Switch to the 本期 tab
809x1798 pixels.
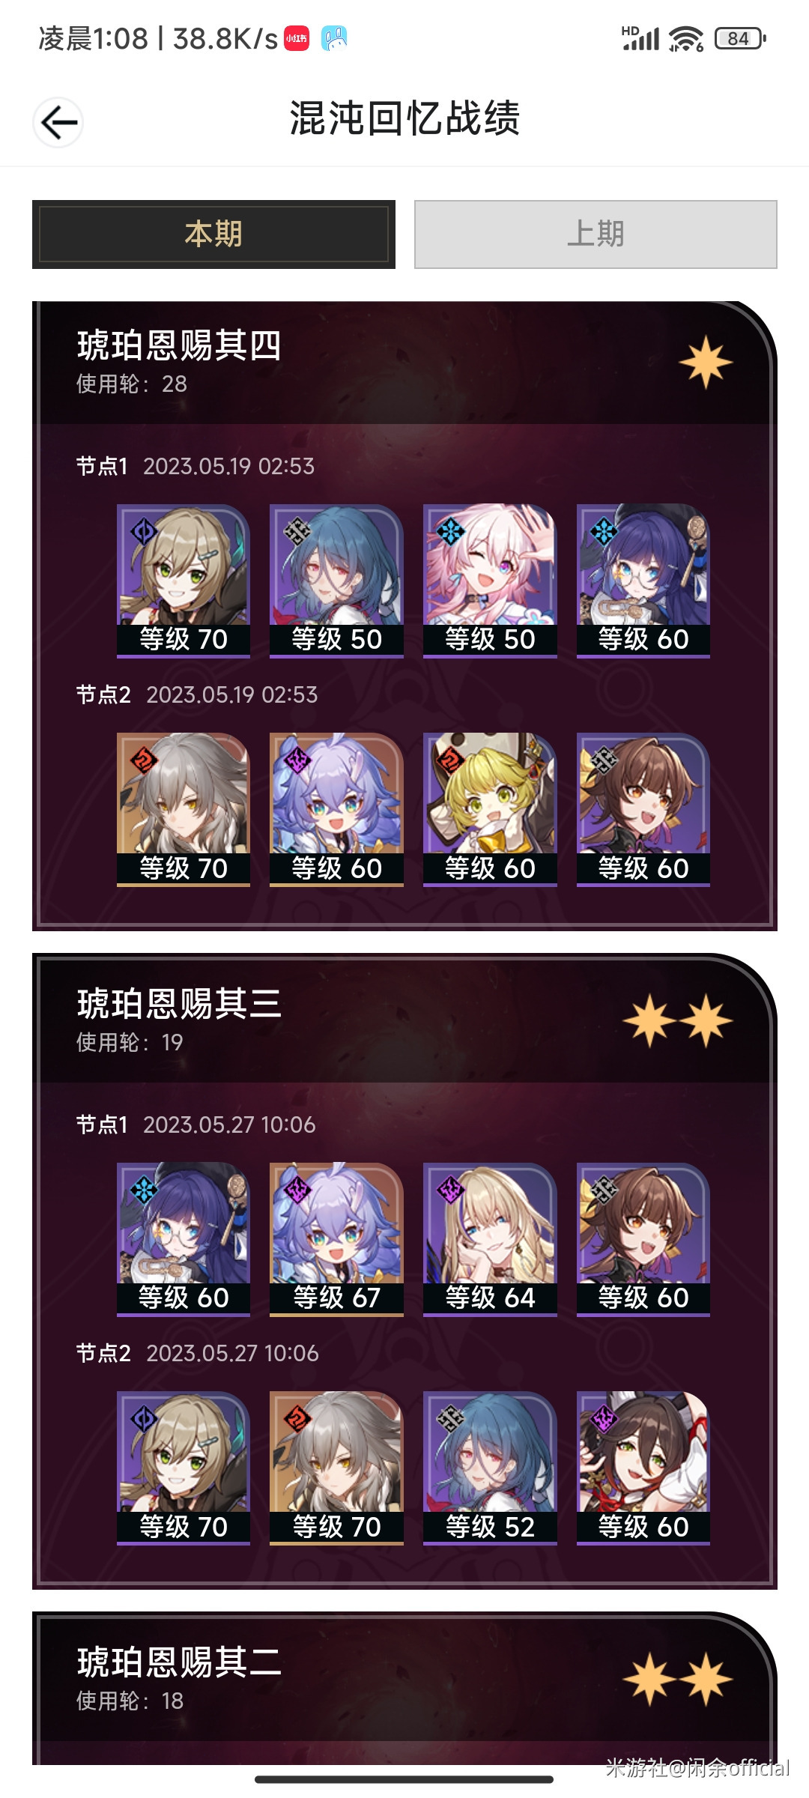(213, 234)
